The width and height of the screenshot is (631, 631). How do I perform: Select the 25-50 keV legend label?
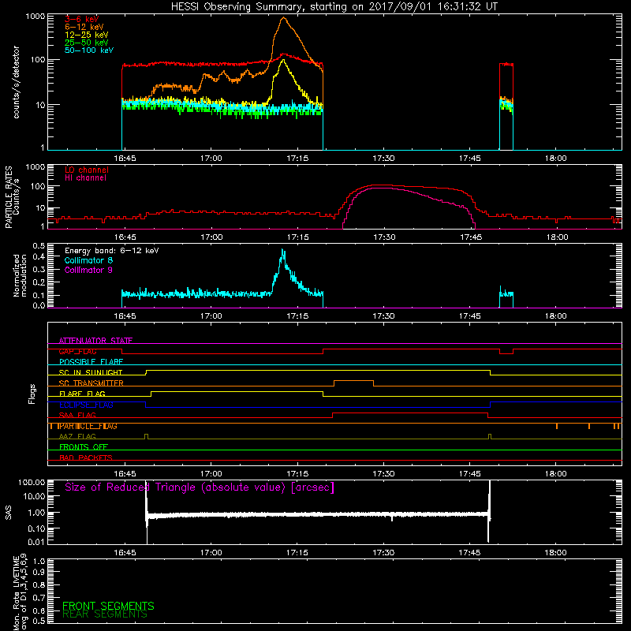(87, 43)
